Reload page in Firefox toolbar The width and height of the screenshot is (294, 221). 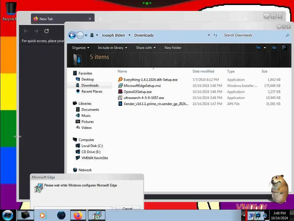[47, 31]
